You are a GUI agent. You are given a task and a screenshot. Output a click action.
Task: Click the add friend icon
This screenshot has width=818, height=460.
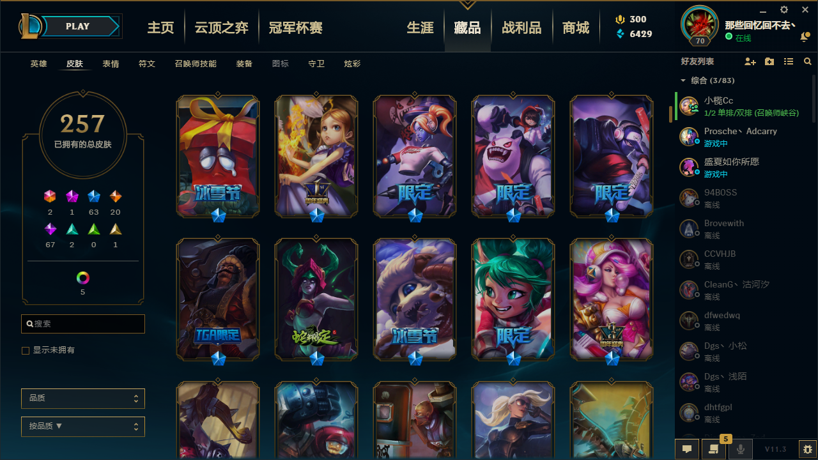click(x=750, y=61)
